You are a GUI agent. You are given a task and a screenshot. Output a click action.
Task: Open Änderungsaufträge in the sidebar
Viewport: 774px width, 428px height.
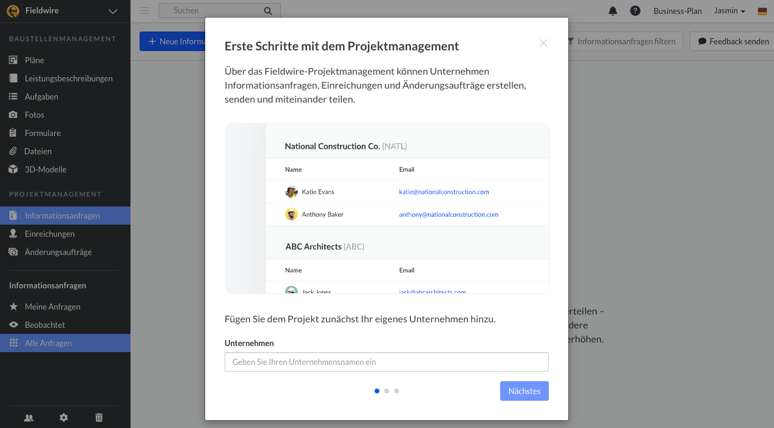point(65,252)
